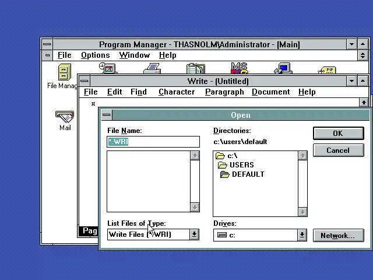This screenshot has height=280, width=373.
Task: Open Program Manager's Help menu
Action: click(x=168, y=55)
